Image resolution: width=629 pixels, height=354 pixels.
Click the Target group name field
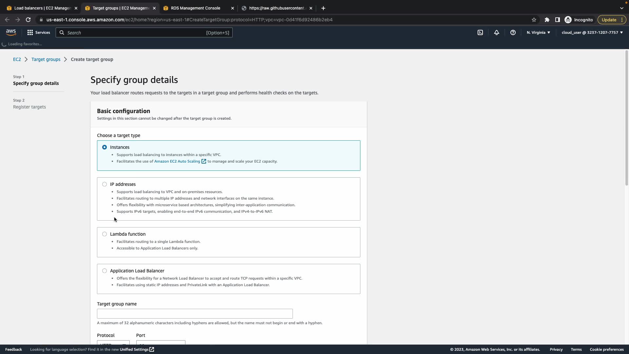(x=195, y=314)
